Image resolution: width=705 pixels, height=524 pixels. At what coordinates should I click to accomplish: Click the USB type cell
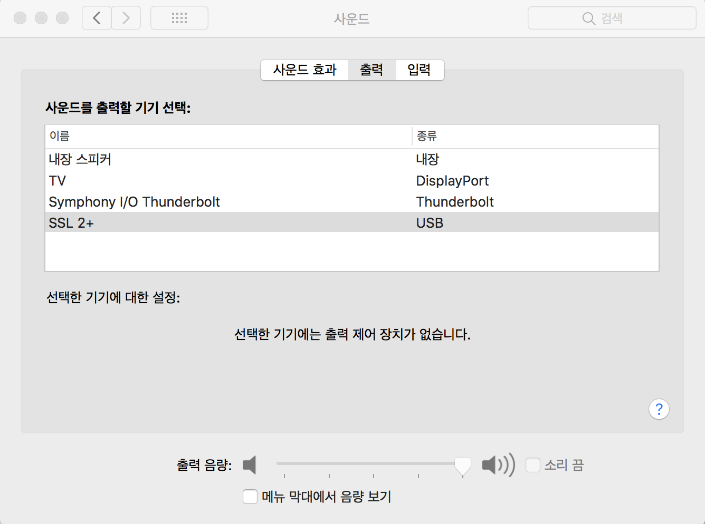[430, 223]
